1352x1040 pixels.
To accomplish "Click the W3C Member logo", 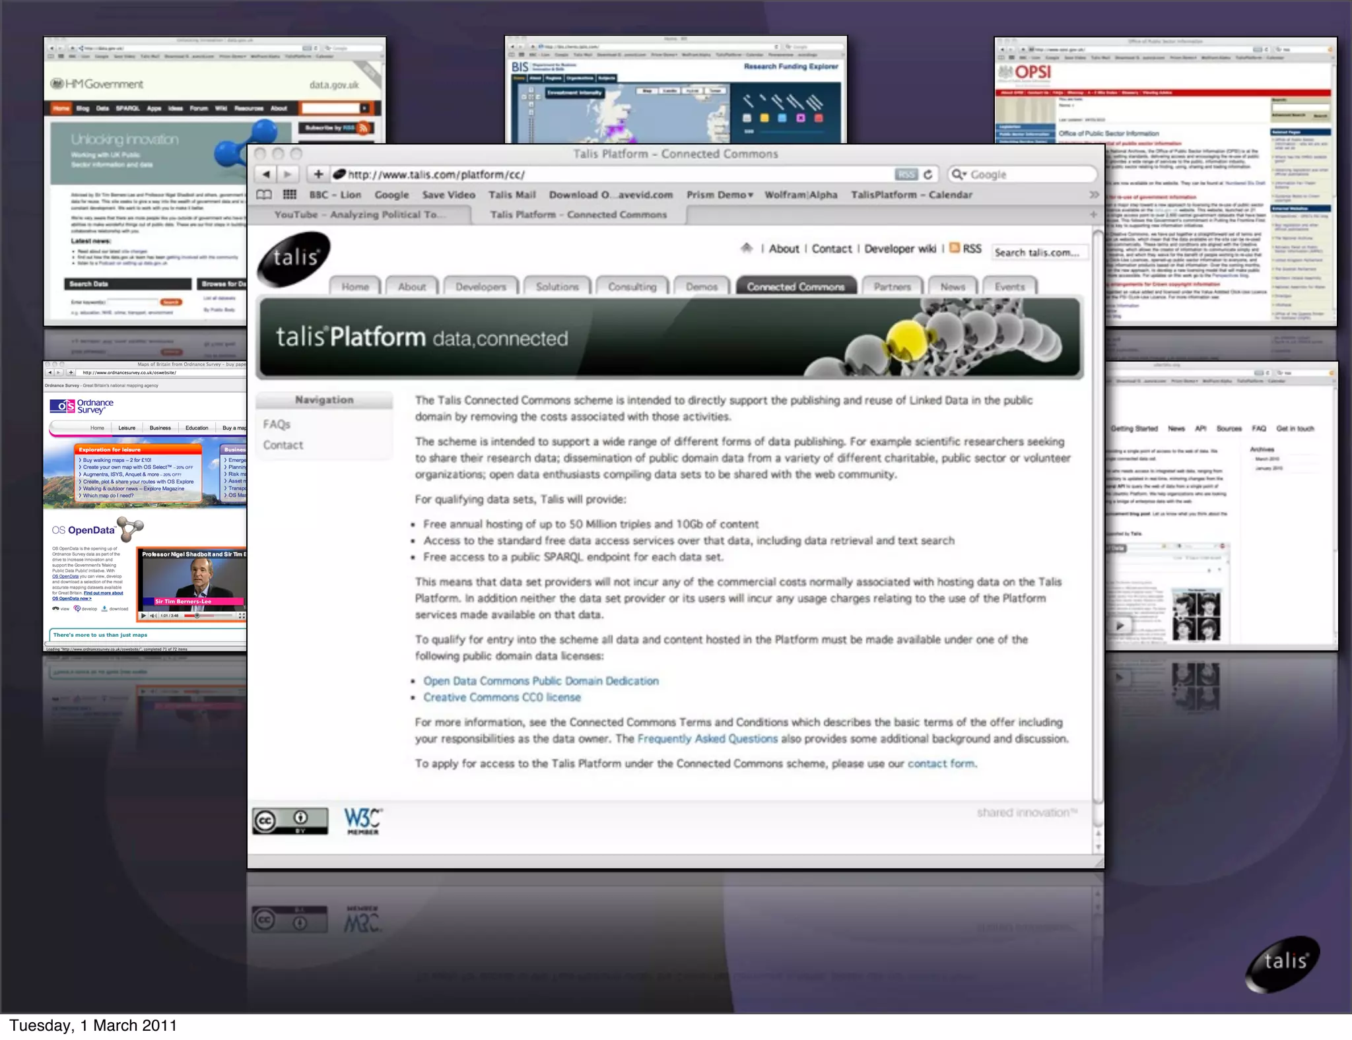I will (362, 820).
